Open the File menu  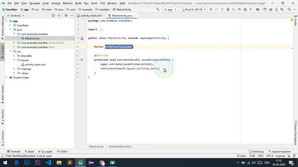tap(9, 3)
